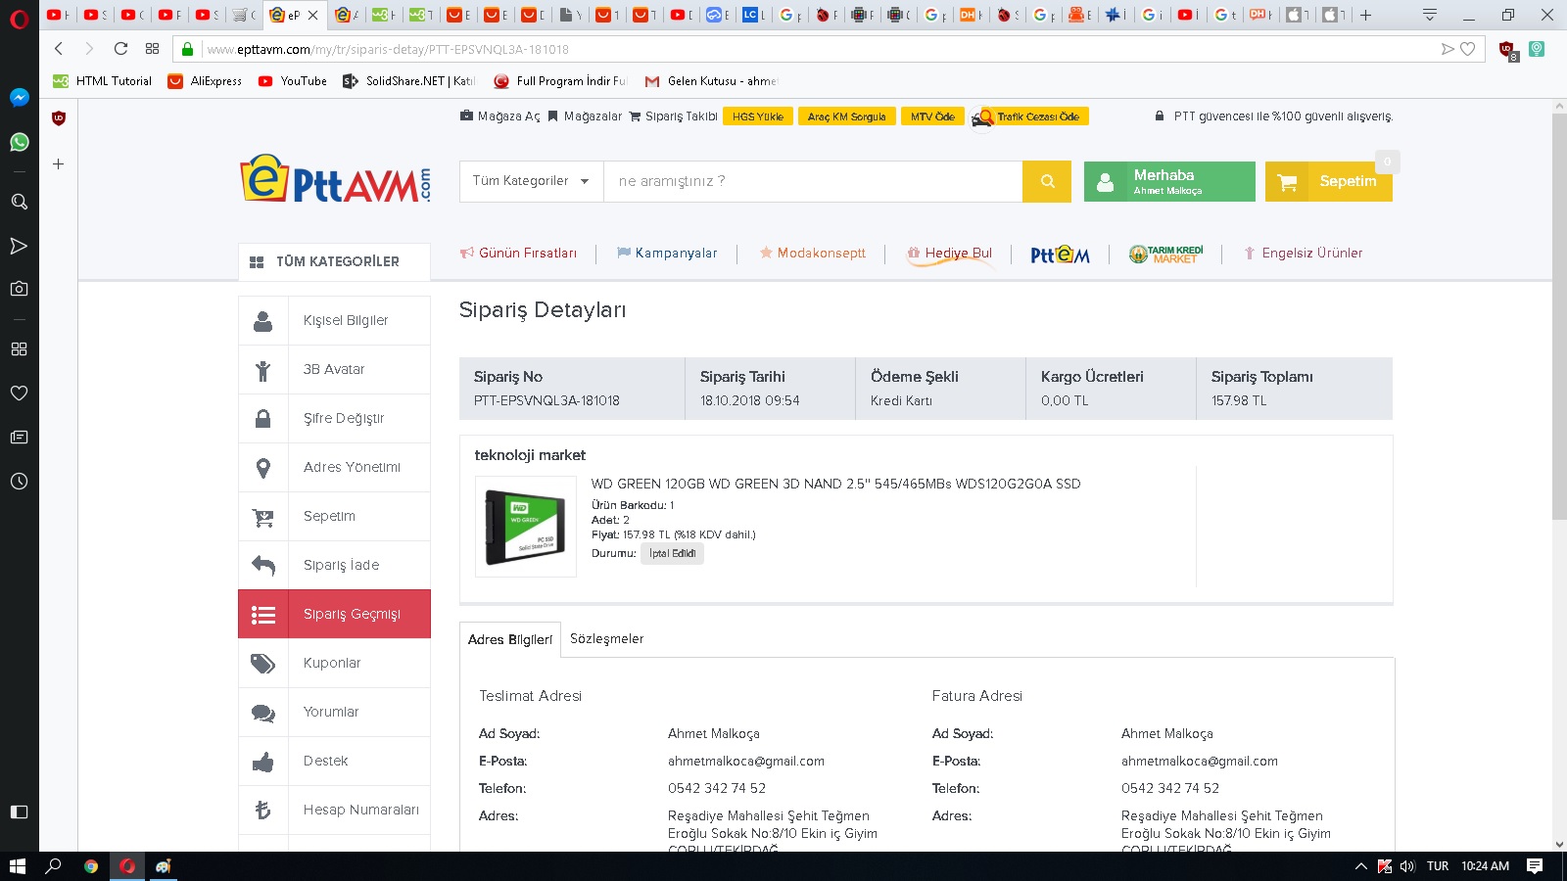Screen dimensions: 1567x881
Task: Open Windows notification center
Action: 1535,866
